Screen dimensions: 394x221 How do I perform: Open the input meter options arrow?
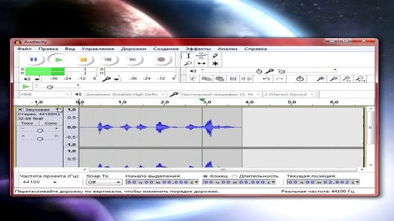click(x=116, y=79)
